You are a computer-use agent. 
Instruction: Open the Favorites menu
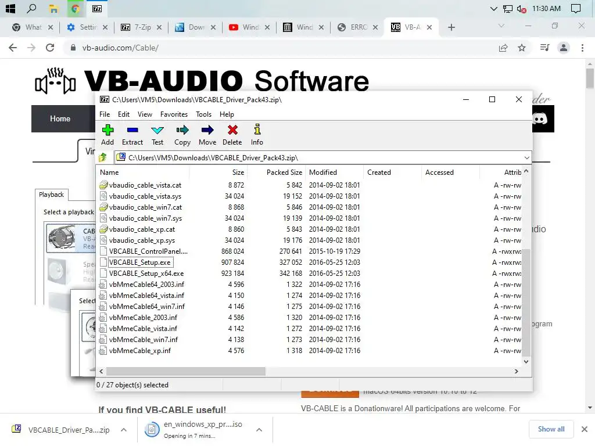click(174, 114)
